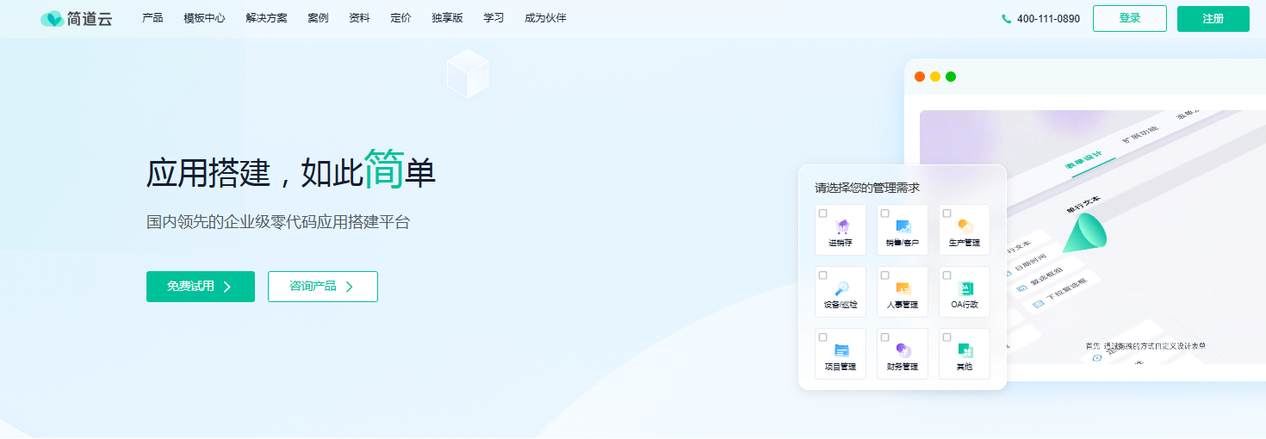Call the 400-111-0890 number link

1048,19
